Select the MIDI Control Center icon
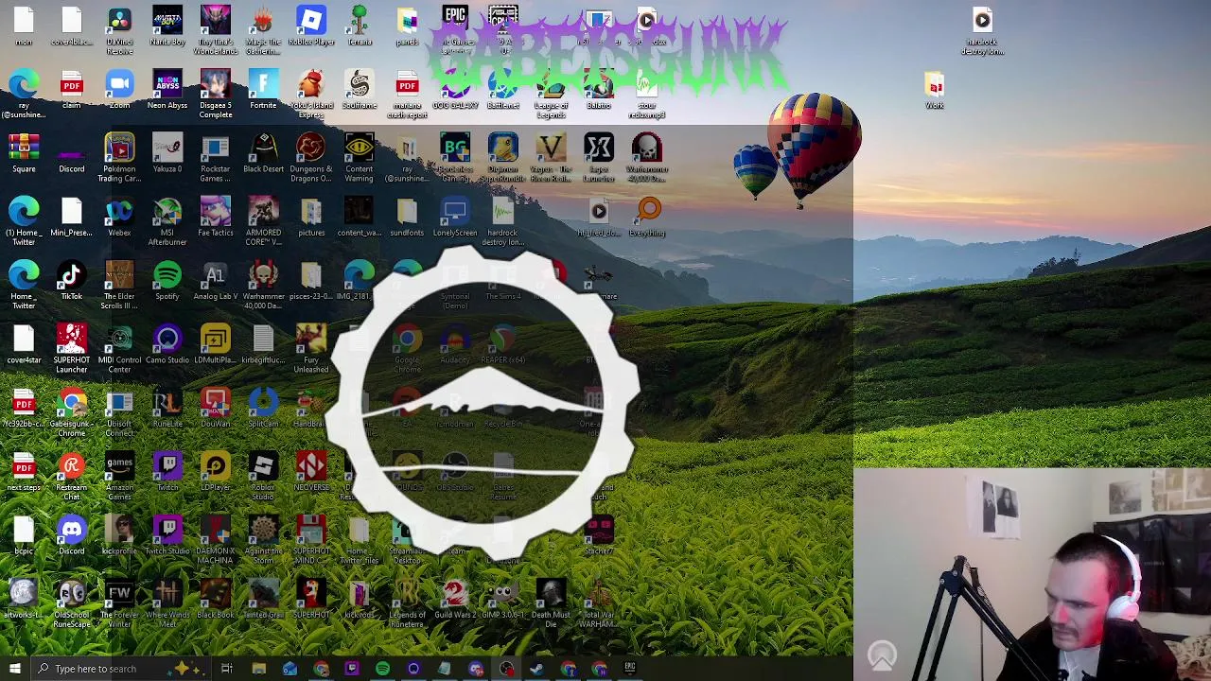The width and height of the screenshot is (1211, 681). [119, 347]
